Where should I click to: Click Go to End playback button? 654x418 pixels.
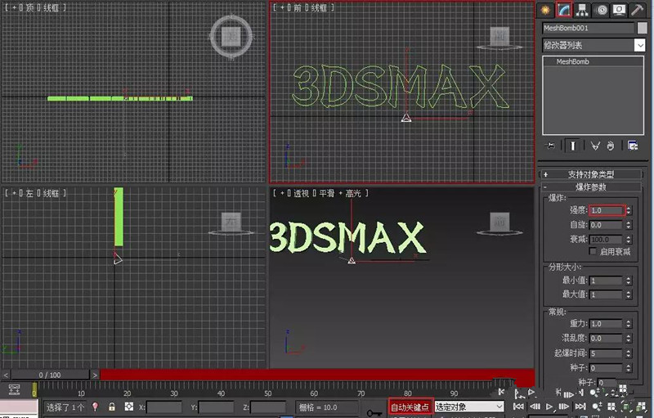[580, 407]
